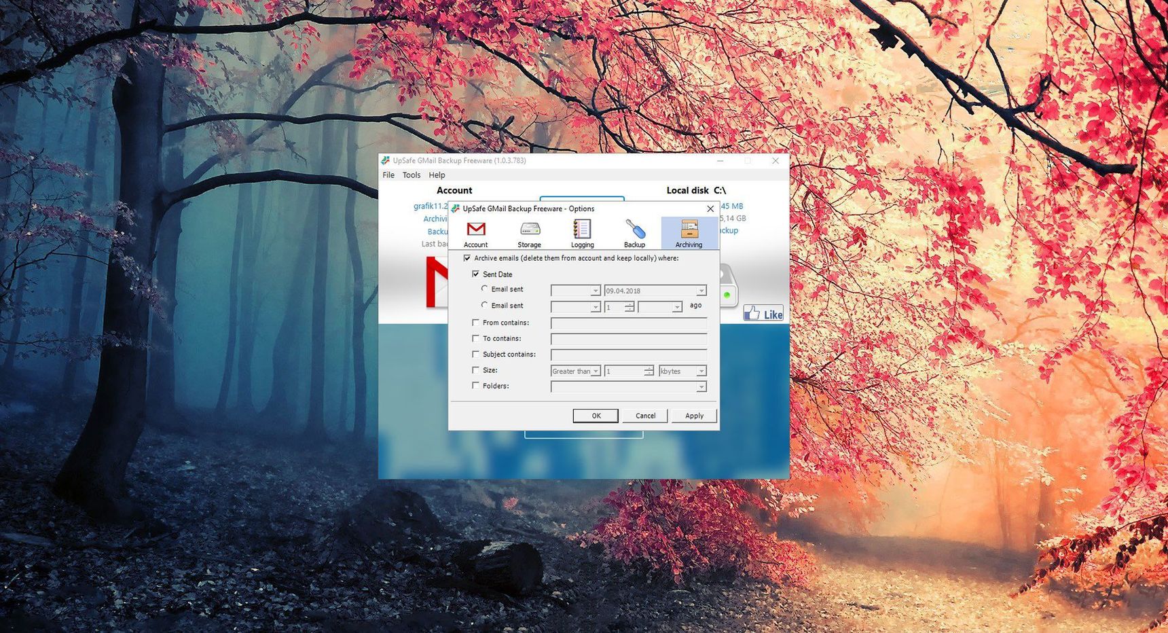Select the Email sent ago radio button

click(x=485, y=306)
